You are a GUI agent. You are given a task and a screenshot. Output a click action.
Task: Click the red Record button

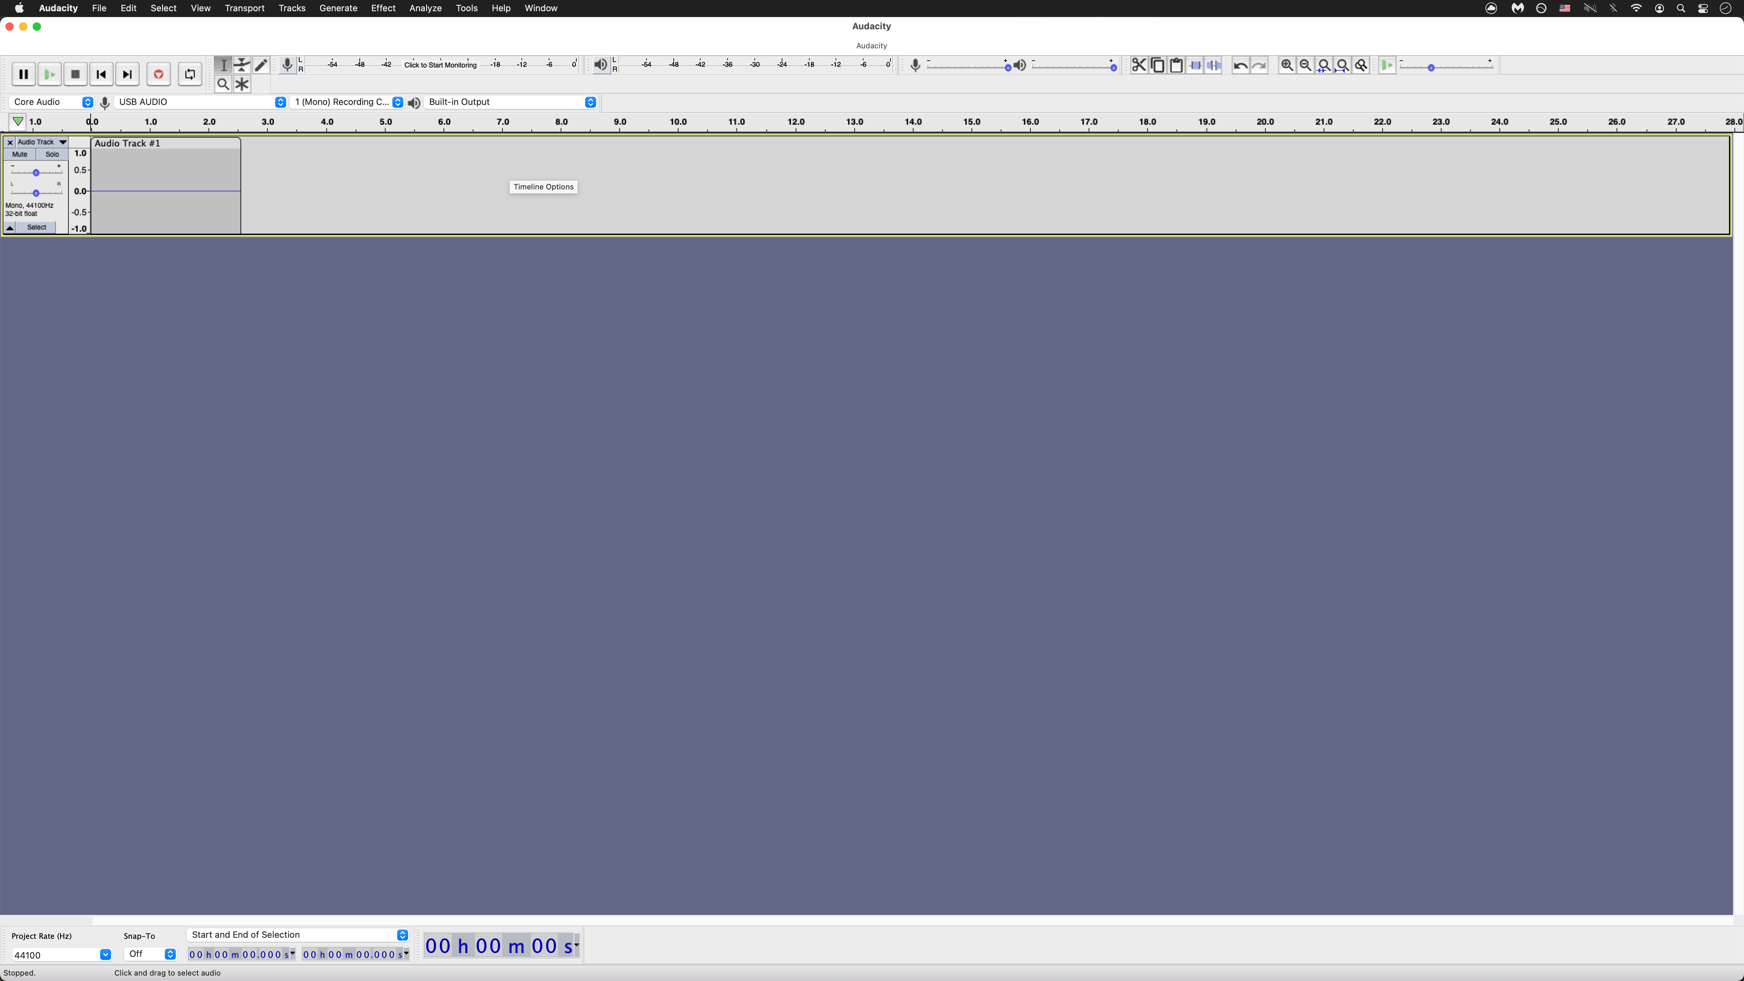coord(158,75)
